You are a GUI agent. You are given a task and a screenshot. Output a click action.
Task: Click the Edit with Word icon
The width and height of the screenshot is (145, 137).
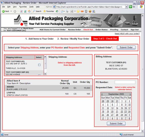pyautogui.click(x=72, y=11)
